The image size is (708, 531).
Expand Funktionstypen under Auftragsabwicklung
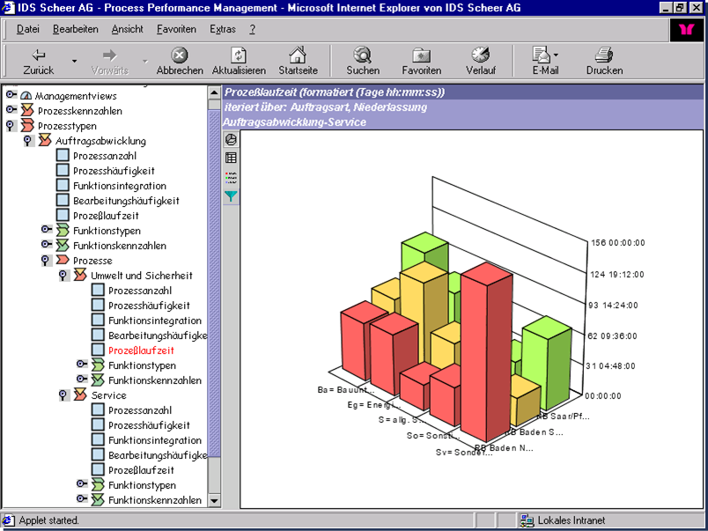point(47,229)
